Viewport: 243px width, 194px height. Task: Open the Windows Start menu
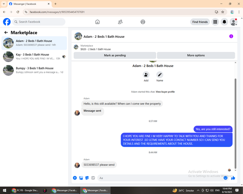[4, 190]
